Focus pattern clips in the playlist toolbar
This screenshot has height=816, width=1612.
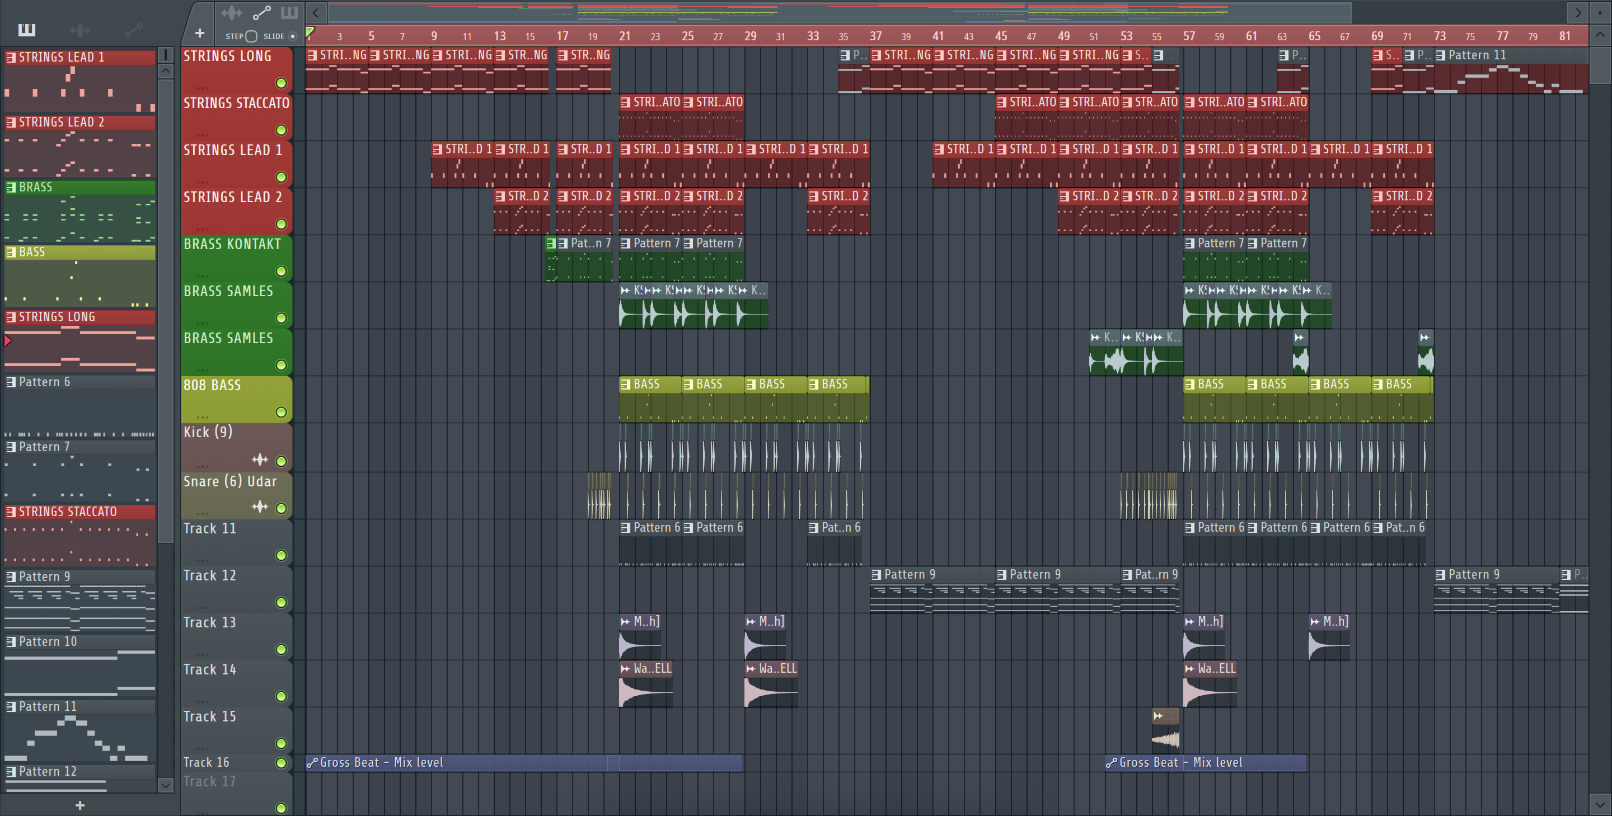click(289, 12)
